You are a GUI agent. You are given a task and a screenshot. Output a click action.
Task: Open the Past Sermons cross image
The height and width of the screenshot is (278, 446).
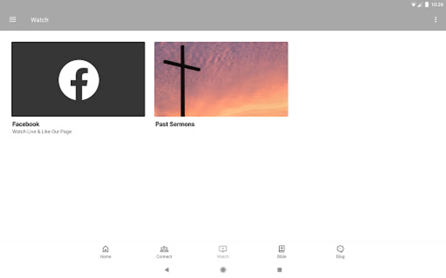[x=221, y=79]
